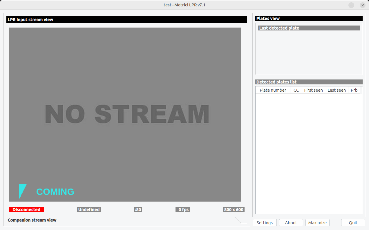Click the Detected plates list header
This screenshot has height=230, width=369.
(x=309, y=82)
